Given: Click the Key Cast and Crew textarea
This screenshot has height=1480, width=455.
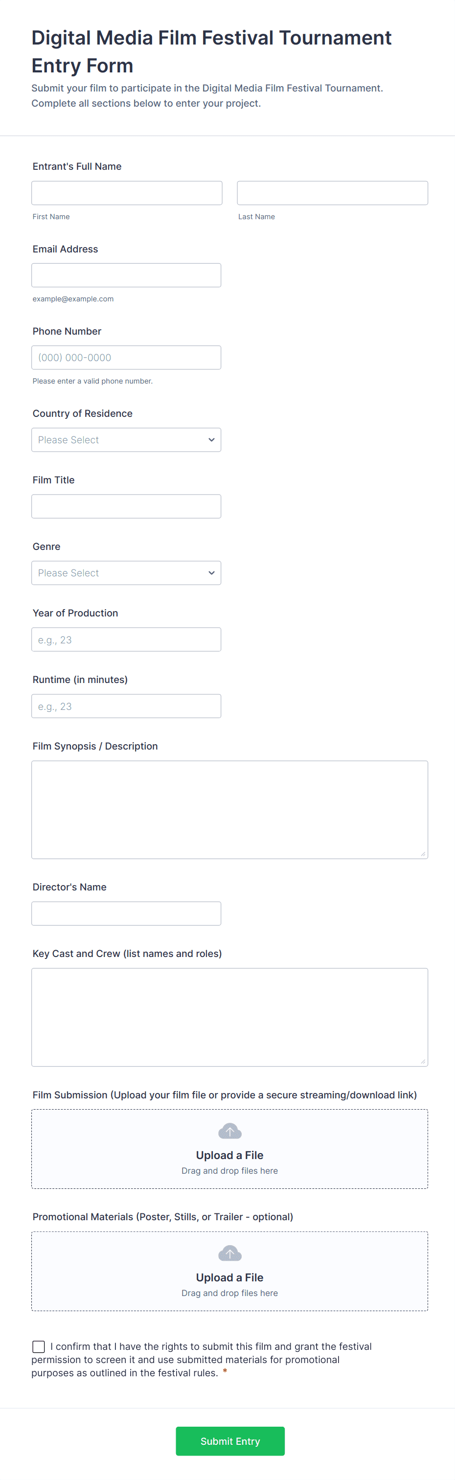Looking at the screenshot, I should click(x=230, y=1017).
